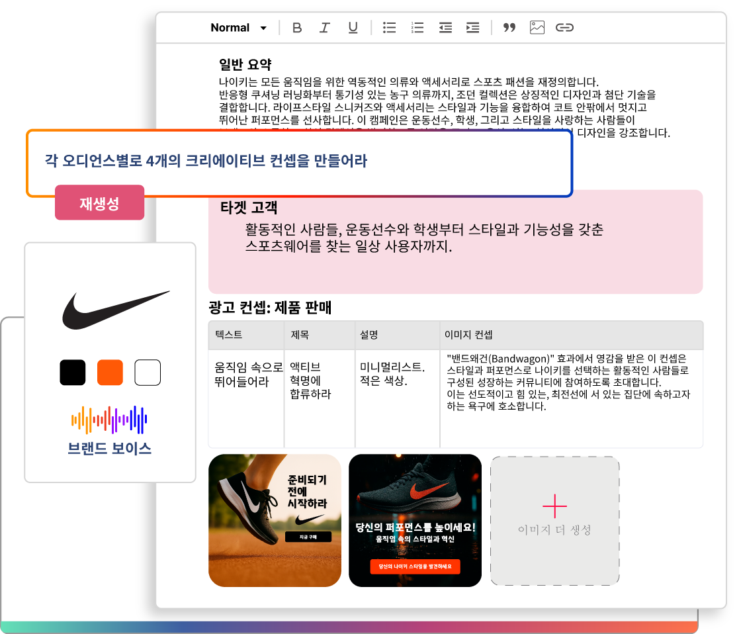Image resolution: width=739 pixels, height=634 pixels.
Task: Insert a bulleted list
Action: (389, 28)
